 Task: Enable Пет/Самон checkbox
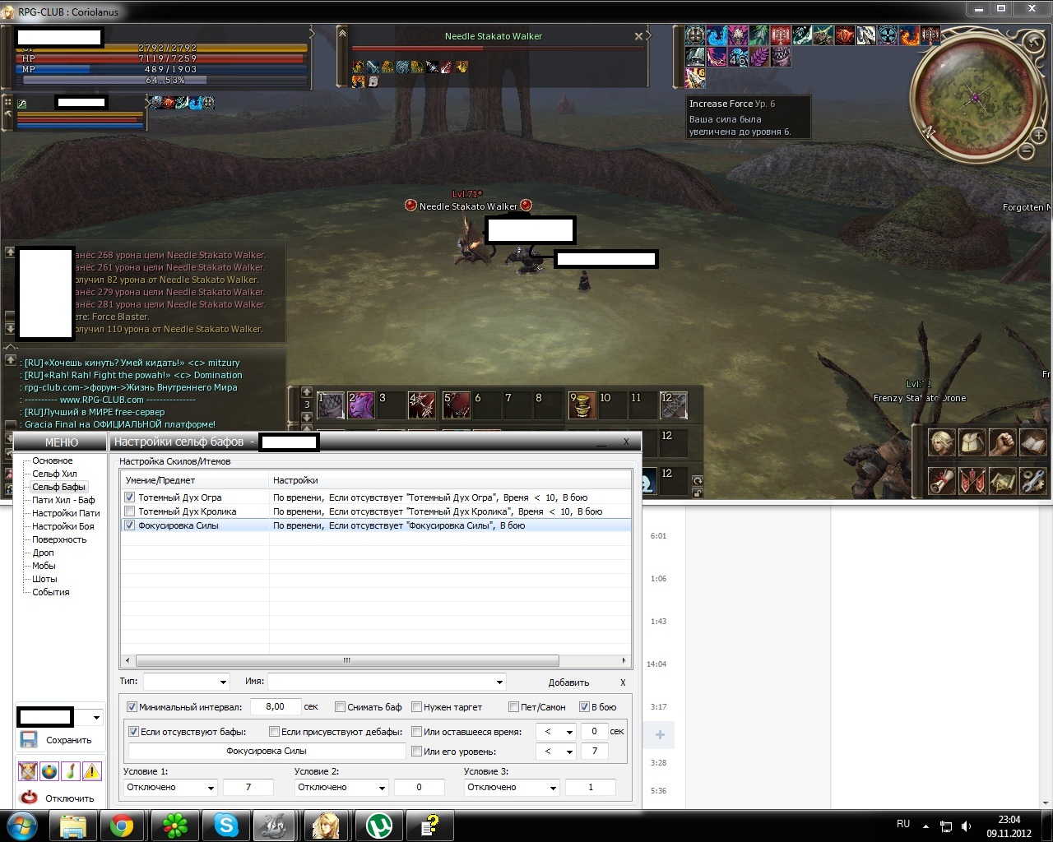[513, 707]
